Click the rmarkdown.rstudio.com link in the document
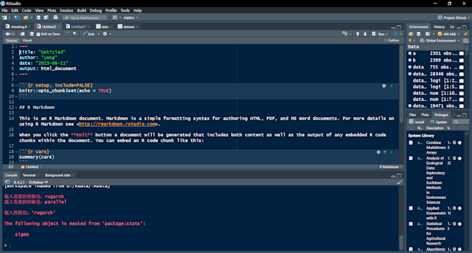The width and height of the screenshot is (472, 253). pyautogui.click(x=117, y=124)
